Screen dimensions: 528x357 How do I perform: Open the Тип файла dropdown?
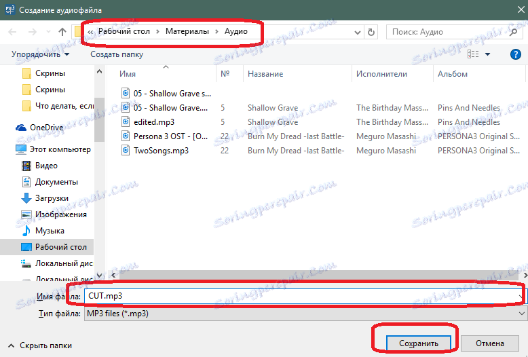(x=305, y=314)
